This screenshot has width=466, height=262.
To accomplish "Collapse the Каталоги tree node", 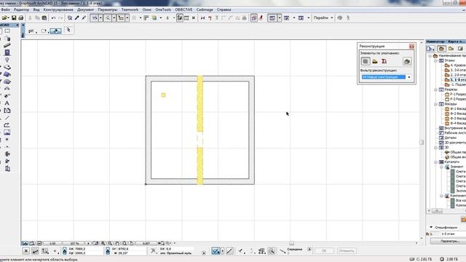I will (436, 162).
